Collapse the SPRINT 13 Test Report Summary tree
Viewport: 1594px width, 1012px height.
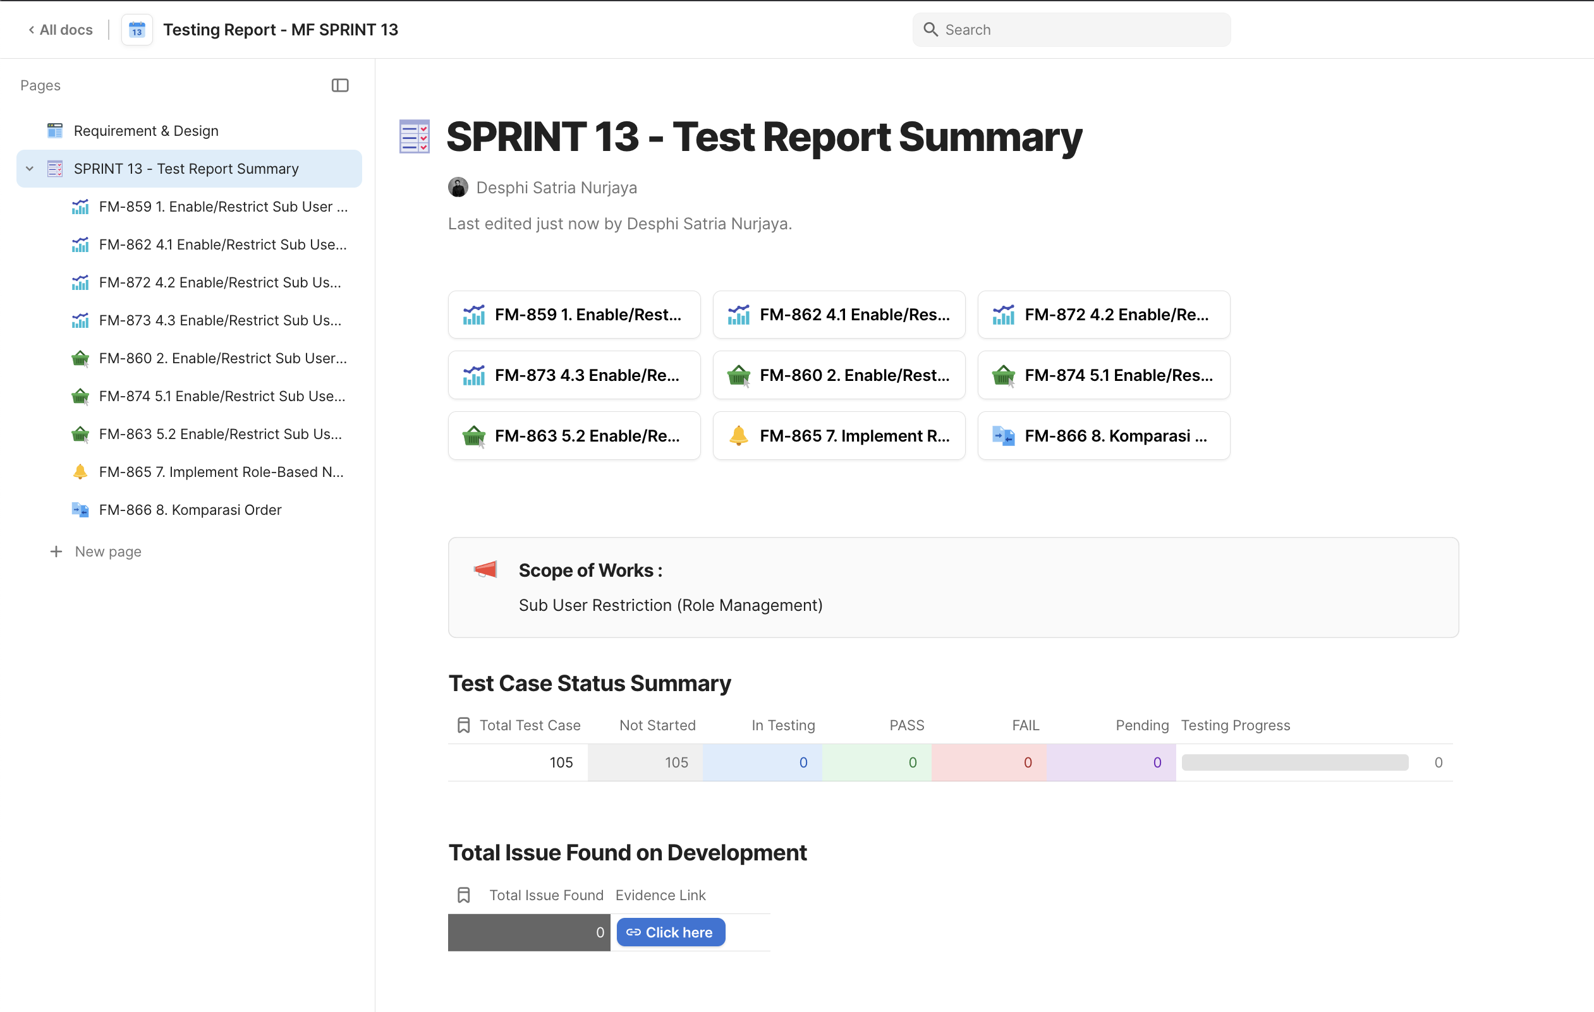(x=30, y=169)
